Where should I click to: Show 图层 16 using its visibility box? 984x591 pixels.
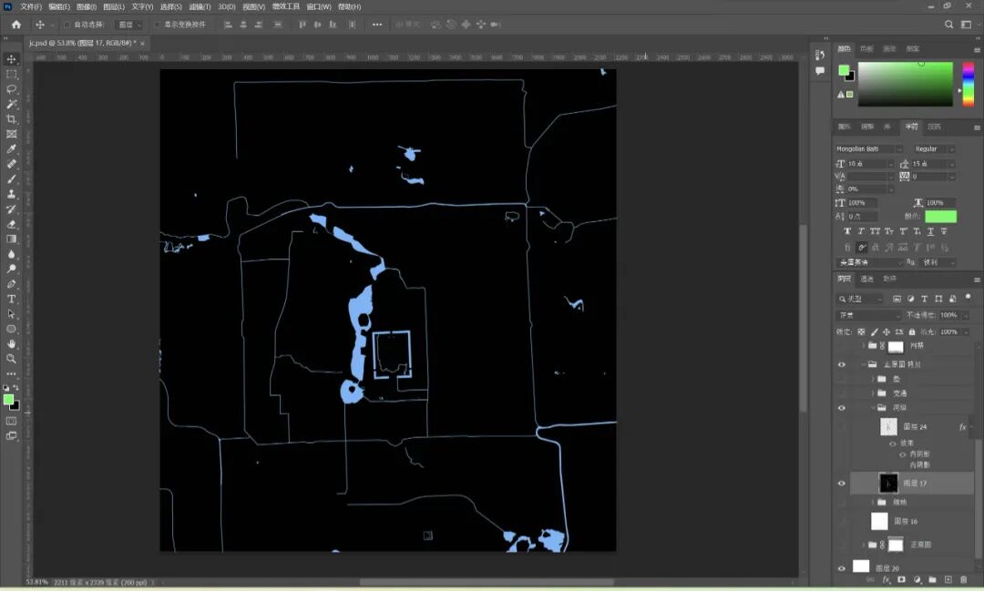(842, 522)
